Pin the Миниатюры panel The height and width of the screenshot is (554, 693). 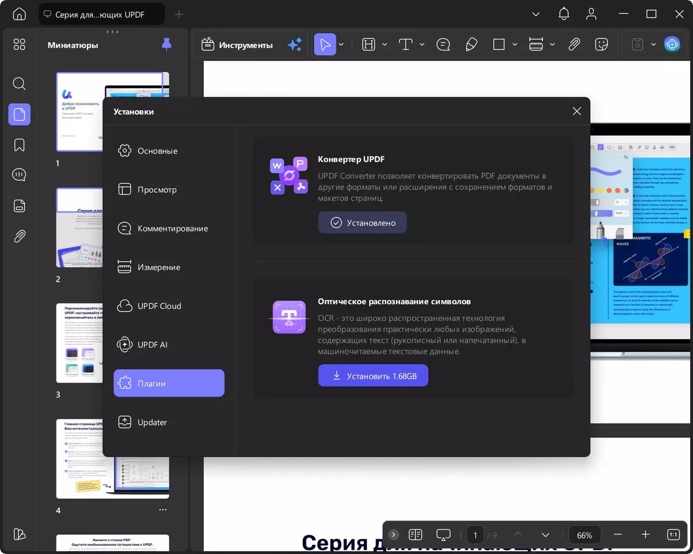click(167, 45)
